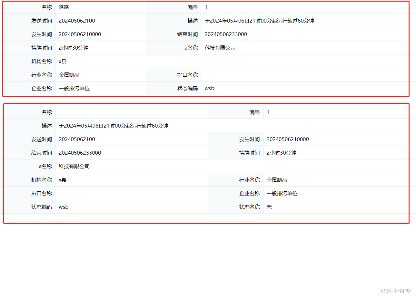Click the 机构名称 label in the lower table

coord(42,180)
